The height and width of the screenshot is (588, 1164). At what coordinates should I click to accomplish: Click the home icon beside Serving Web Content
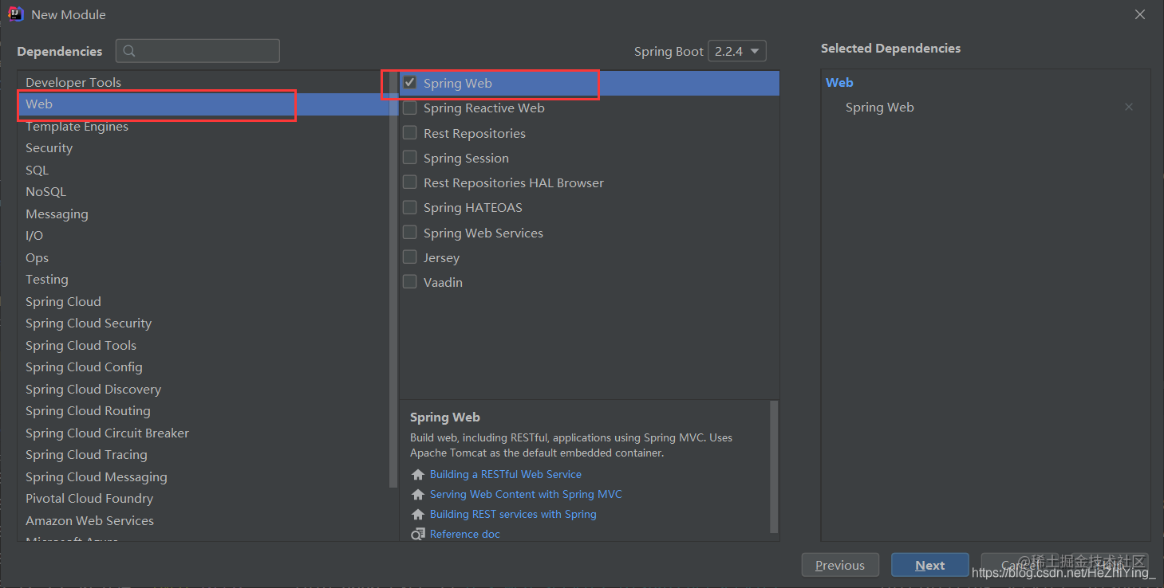(417, 493)
